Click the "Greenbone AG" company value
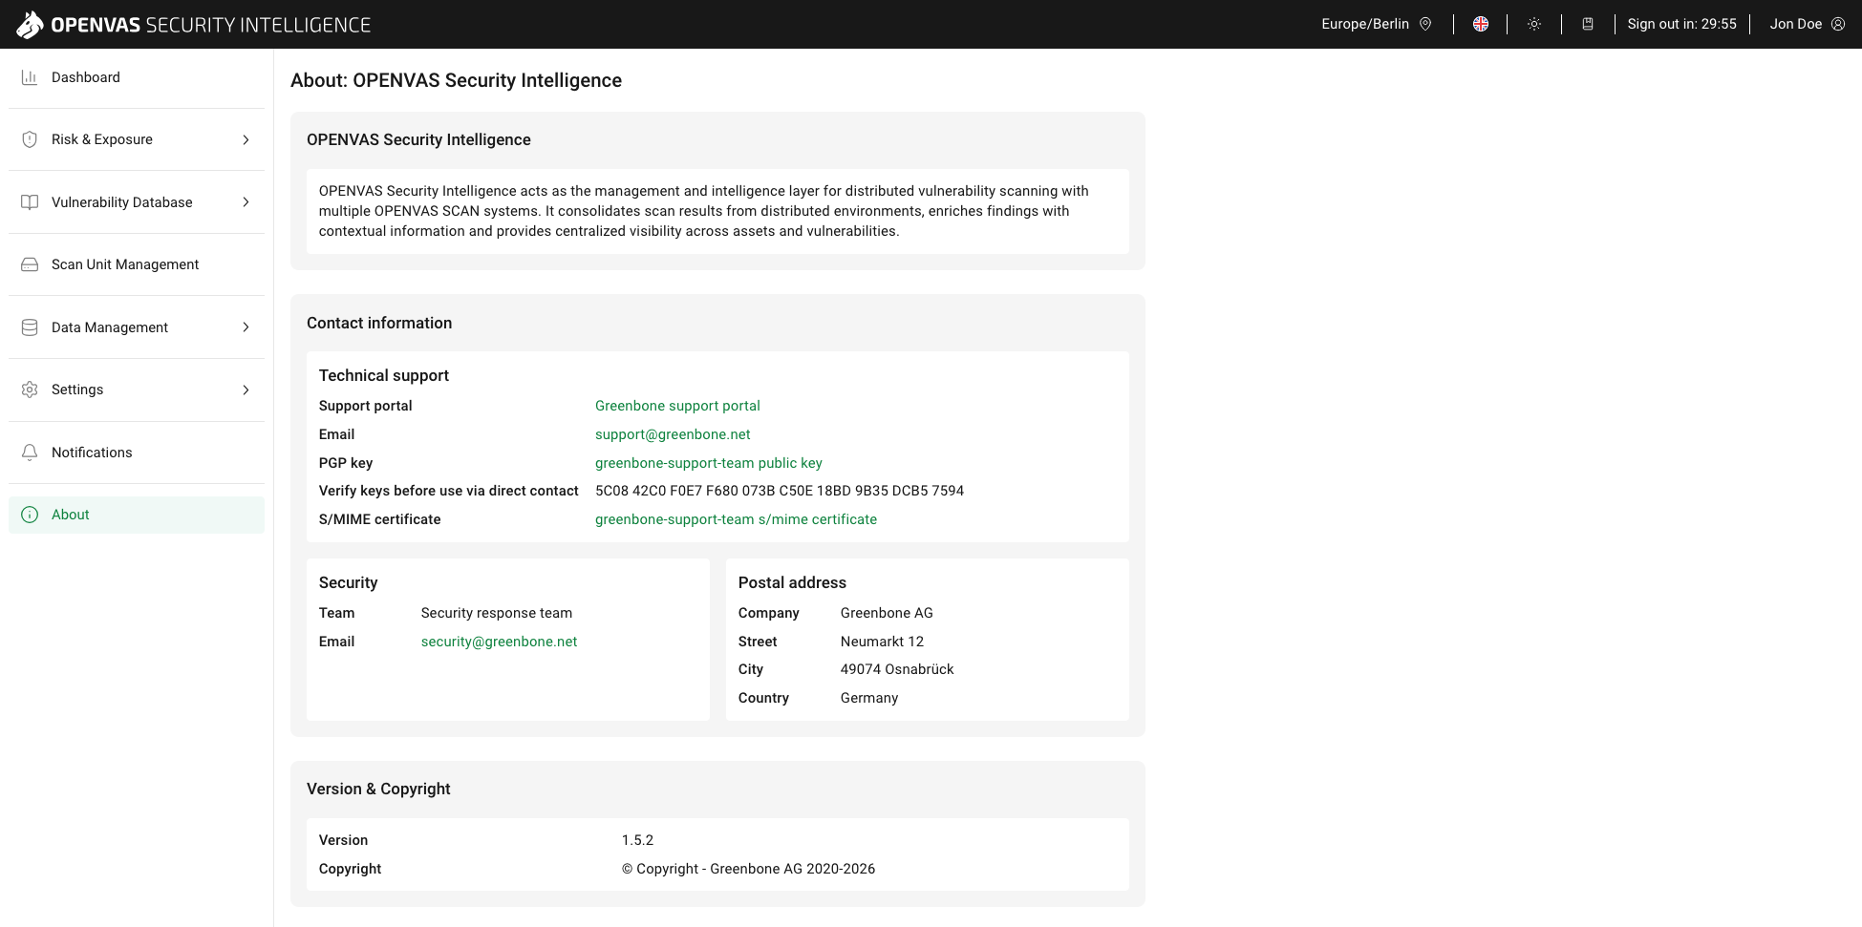 pyautogui.click(x=887, y=613)
